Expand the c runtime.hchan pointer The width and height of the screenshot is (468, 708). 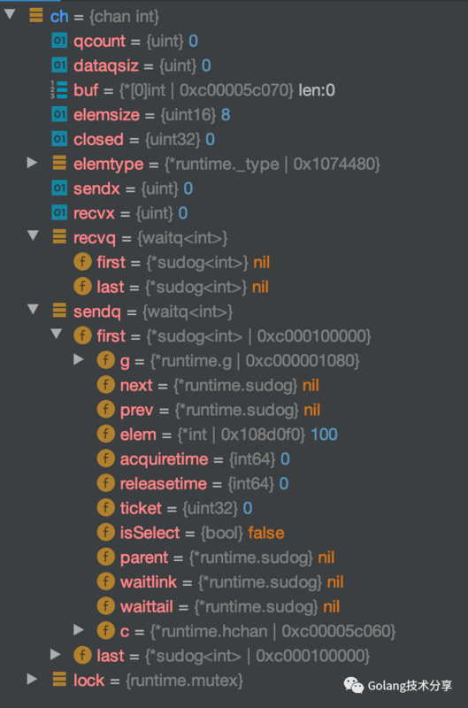click(x=79, y=630)
